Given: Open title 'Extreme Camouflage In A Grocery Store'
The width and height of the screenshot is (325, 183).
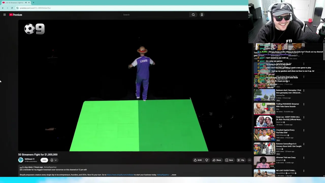Looking at the screenshot, I should pyautogui.click(x=289, y=145).
